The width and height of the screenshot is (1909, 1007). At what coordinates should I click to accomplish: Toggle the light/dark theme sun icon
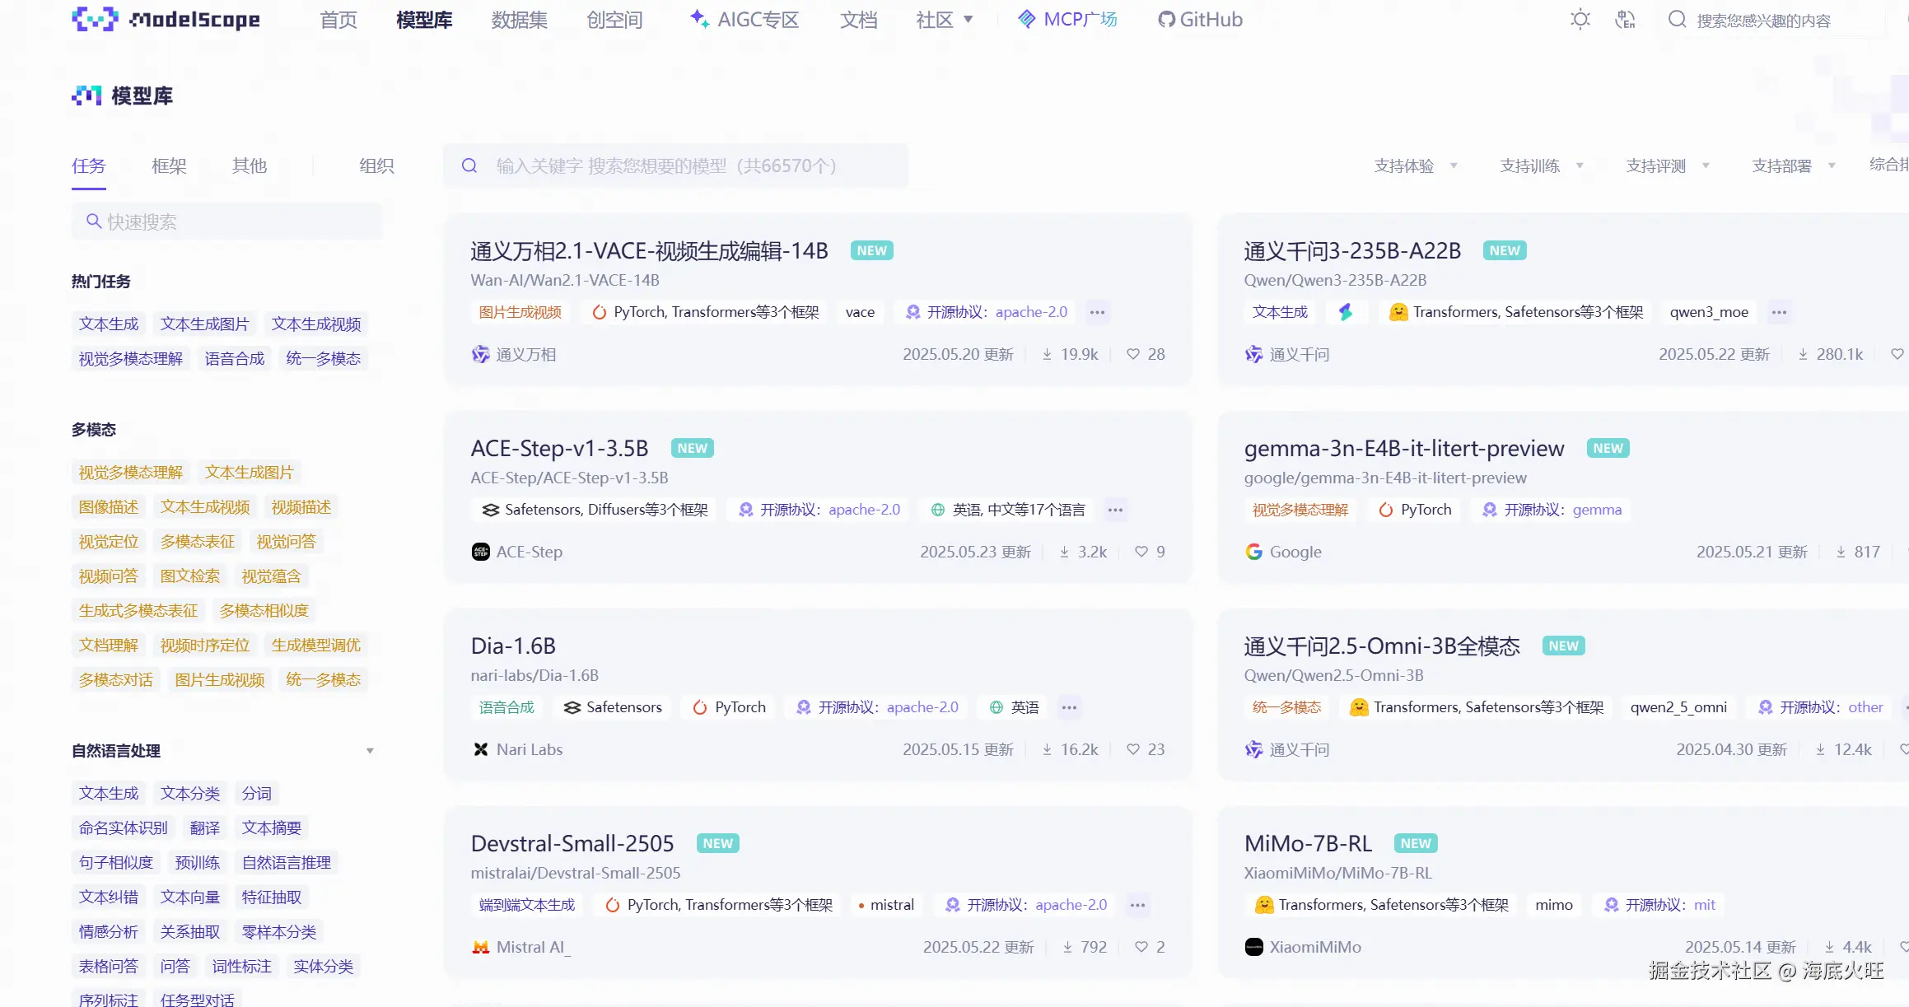[1580, 20]
